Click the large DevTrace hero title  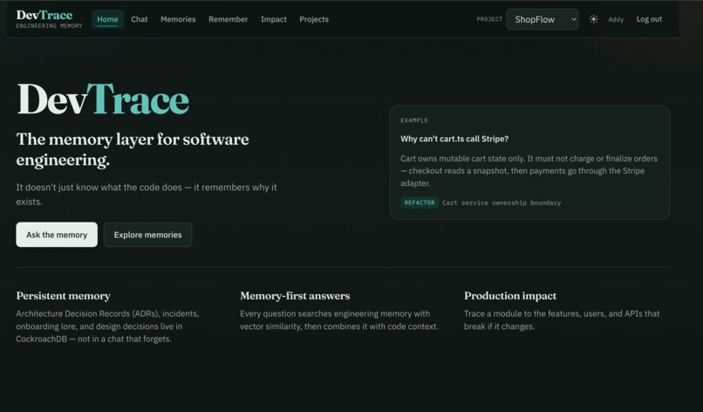click(x=103, y=100)
